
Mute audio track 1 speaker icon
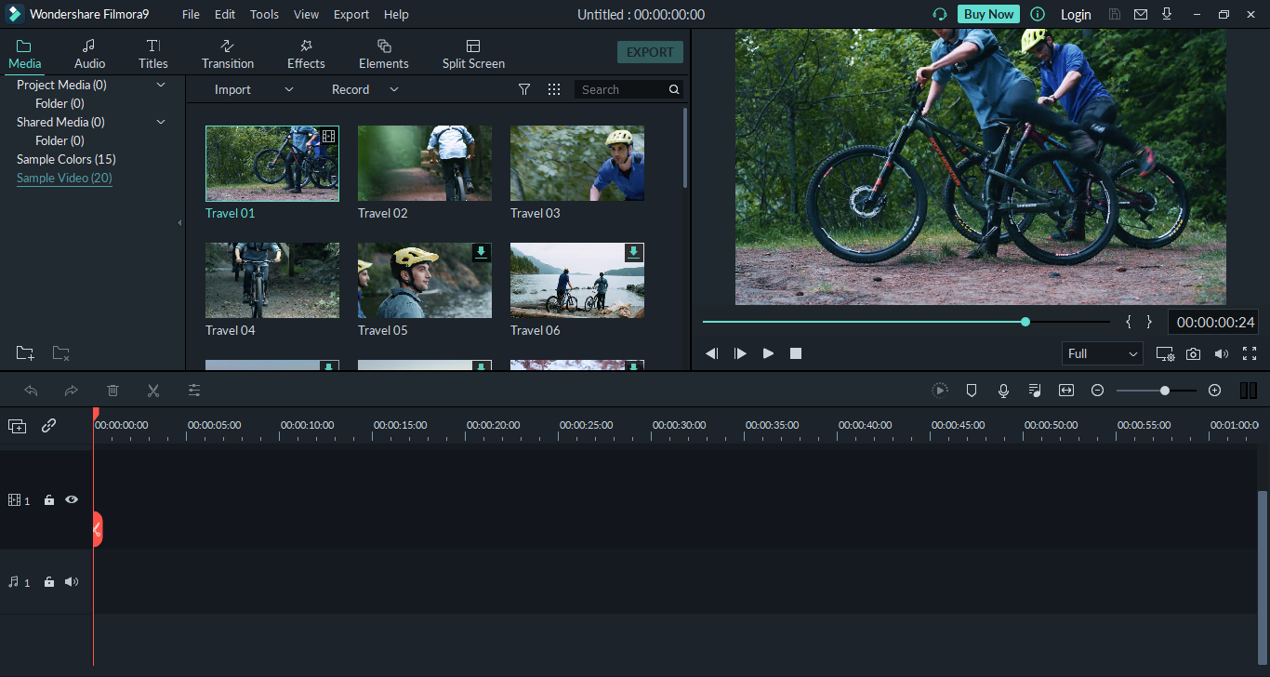[72, 582]
